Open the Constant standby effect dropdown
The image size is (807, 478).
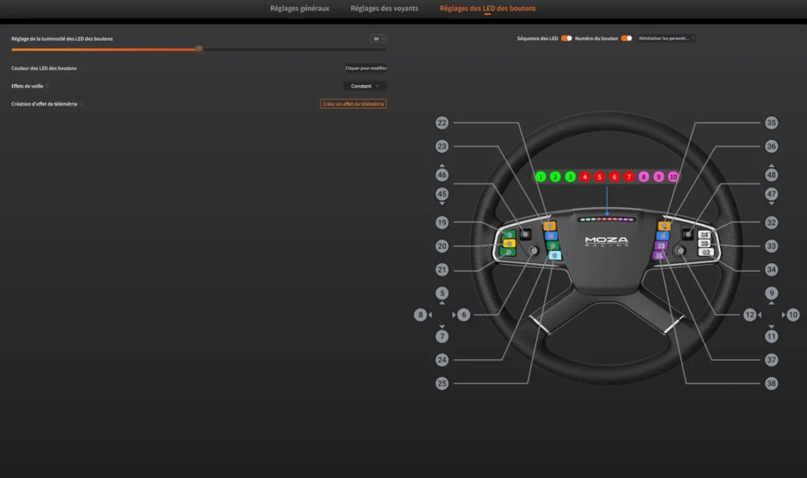tap(364, 86)
